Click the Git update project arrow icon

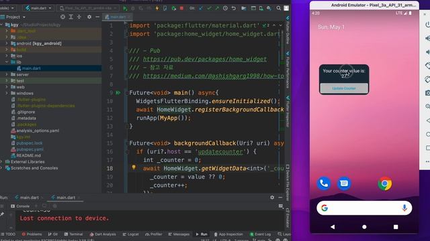[x=201, y=8]
